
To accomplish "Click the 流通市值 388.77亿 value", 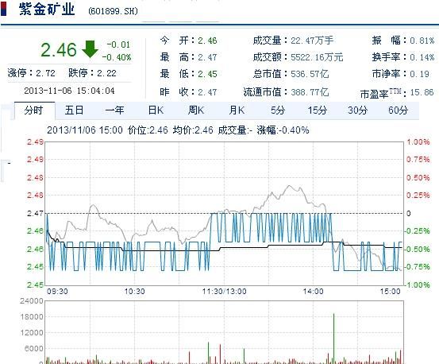I will tap(310, 92).
